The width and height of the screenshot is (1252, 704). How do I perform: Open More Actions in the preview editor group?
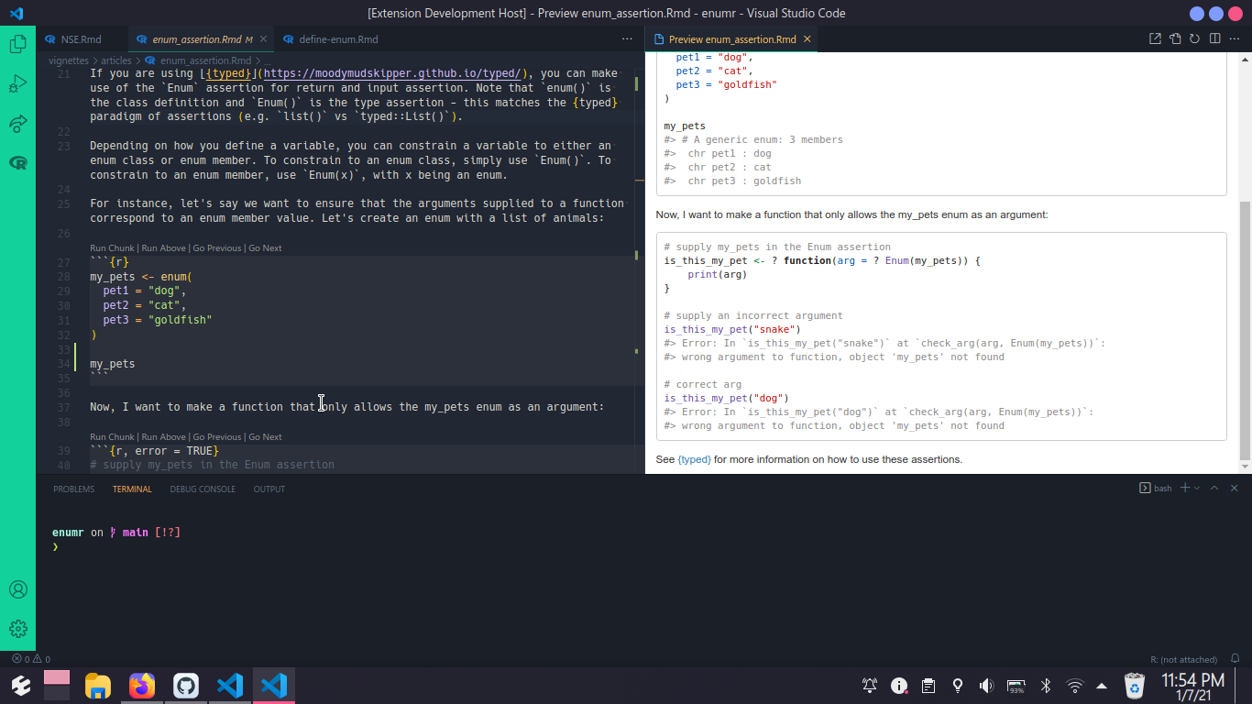[1235, 39]
